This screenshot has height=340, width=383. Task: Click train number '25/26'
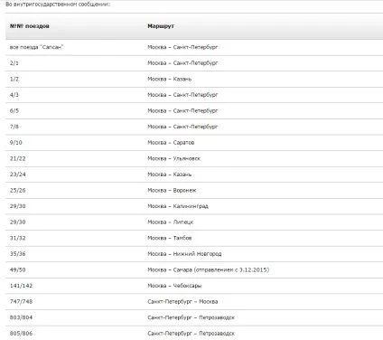pos(18,191)
